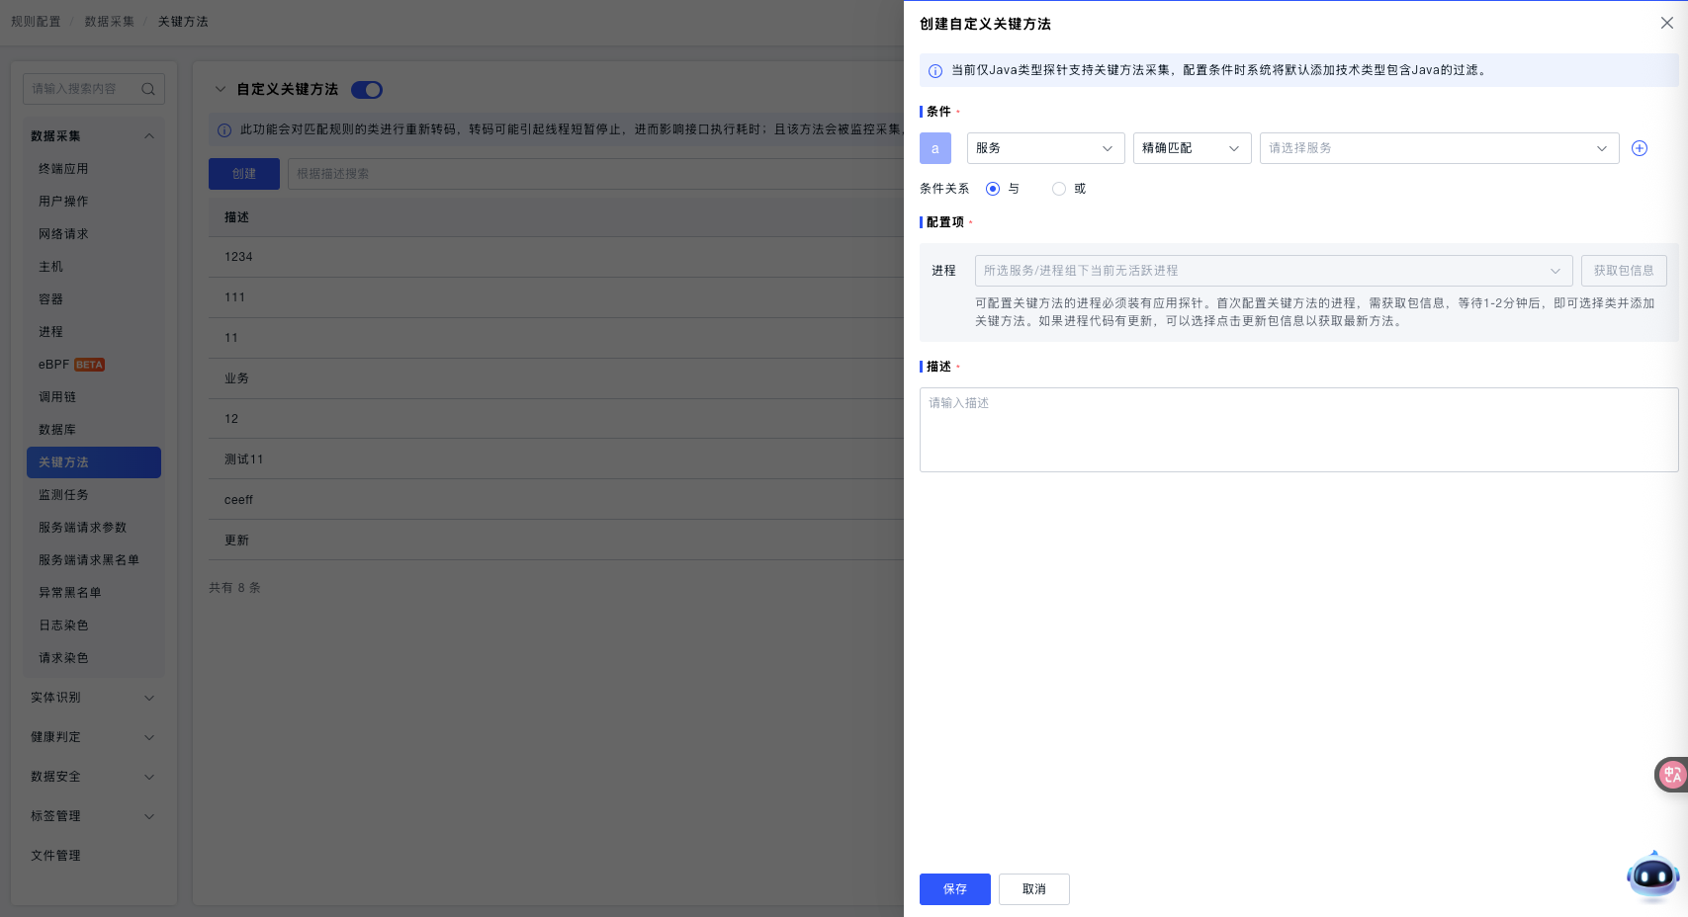Select the 或 condition relation radio
1688x917 pixels.
point(1059,189)
